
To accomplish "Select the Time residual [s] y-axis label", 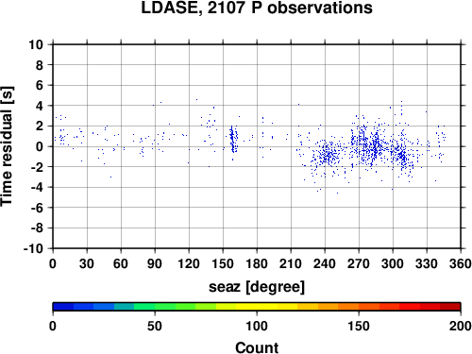I will click(x=7, y=146).
